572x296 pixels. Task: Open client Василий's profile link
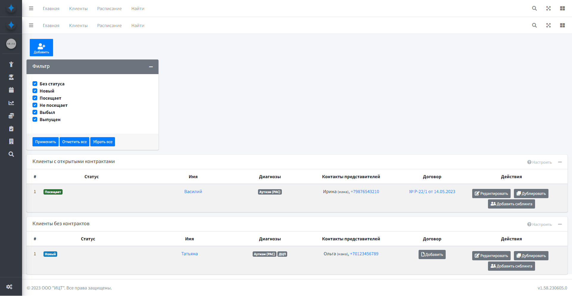[193, 192]
